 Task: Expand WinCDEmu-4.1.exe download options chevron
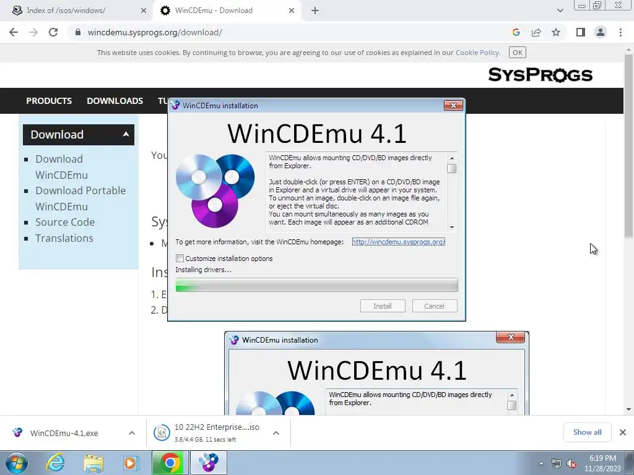132,433
